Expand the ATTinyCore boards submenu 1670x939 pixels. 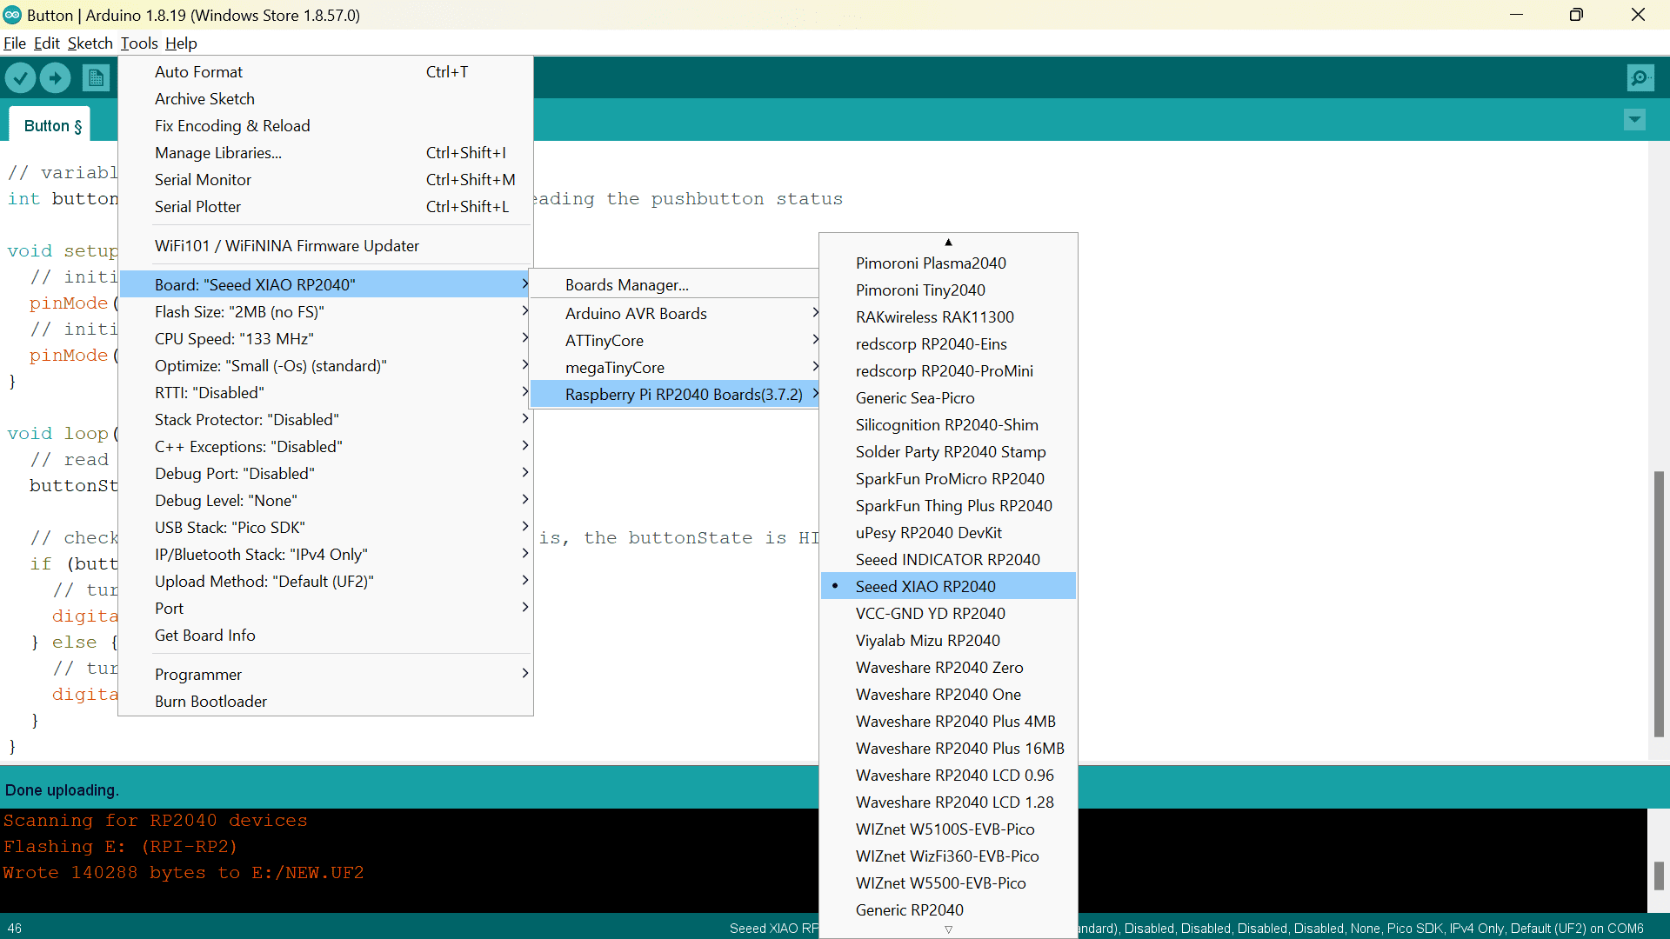pos(675,340)
